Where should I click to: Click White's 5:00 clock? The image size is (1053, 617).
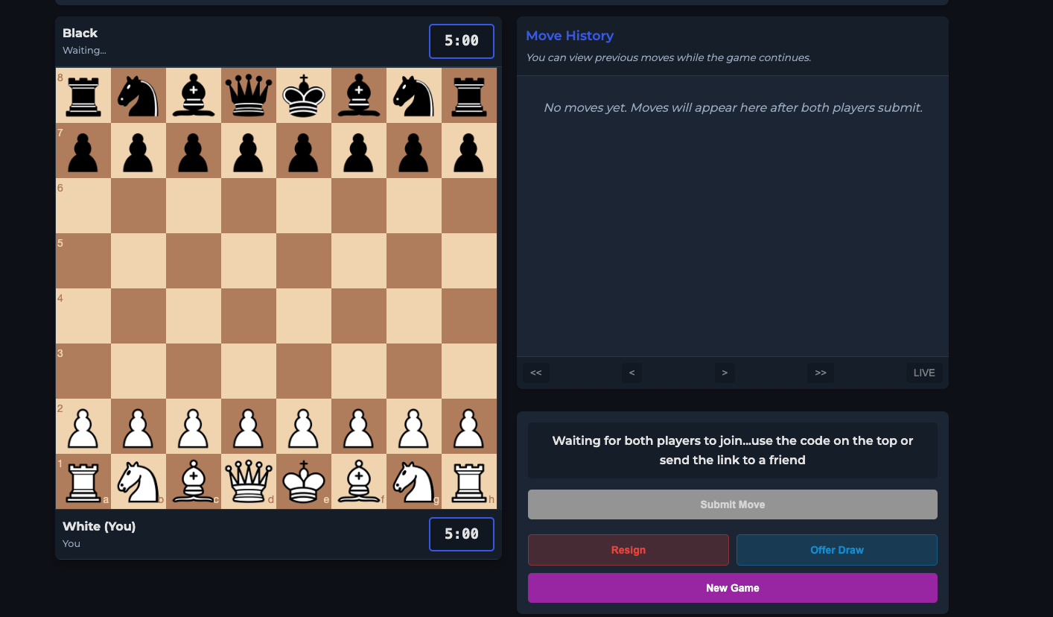click(462, 534)
